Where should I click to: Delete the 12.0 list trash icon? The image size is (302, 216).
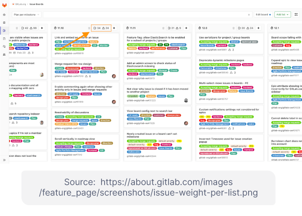click(x=233, y=28)
